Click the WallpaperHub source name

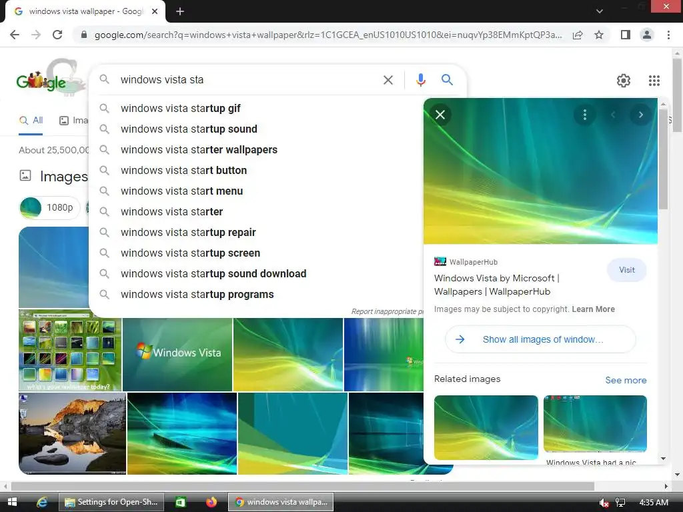click(473, 262)
